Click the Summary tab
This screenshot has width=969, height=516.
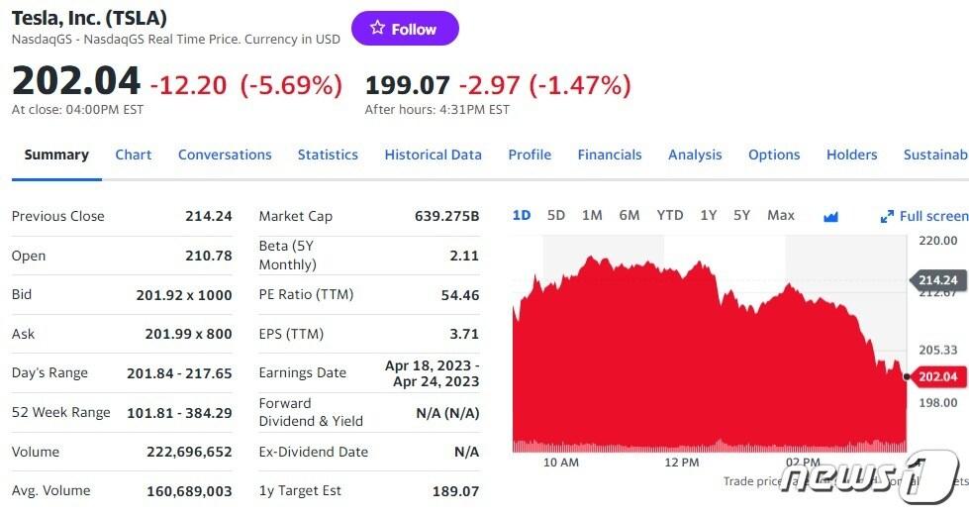pyautogui.click(x=56, y=155)
